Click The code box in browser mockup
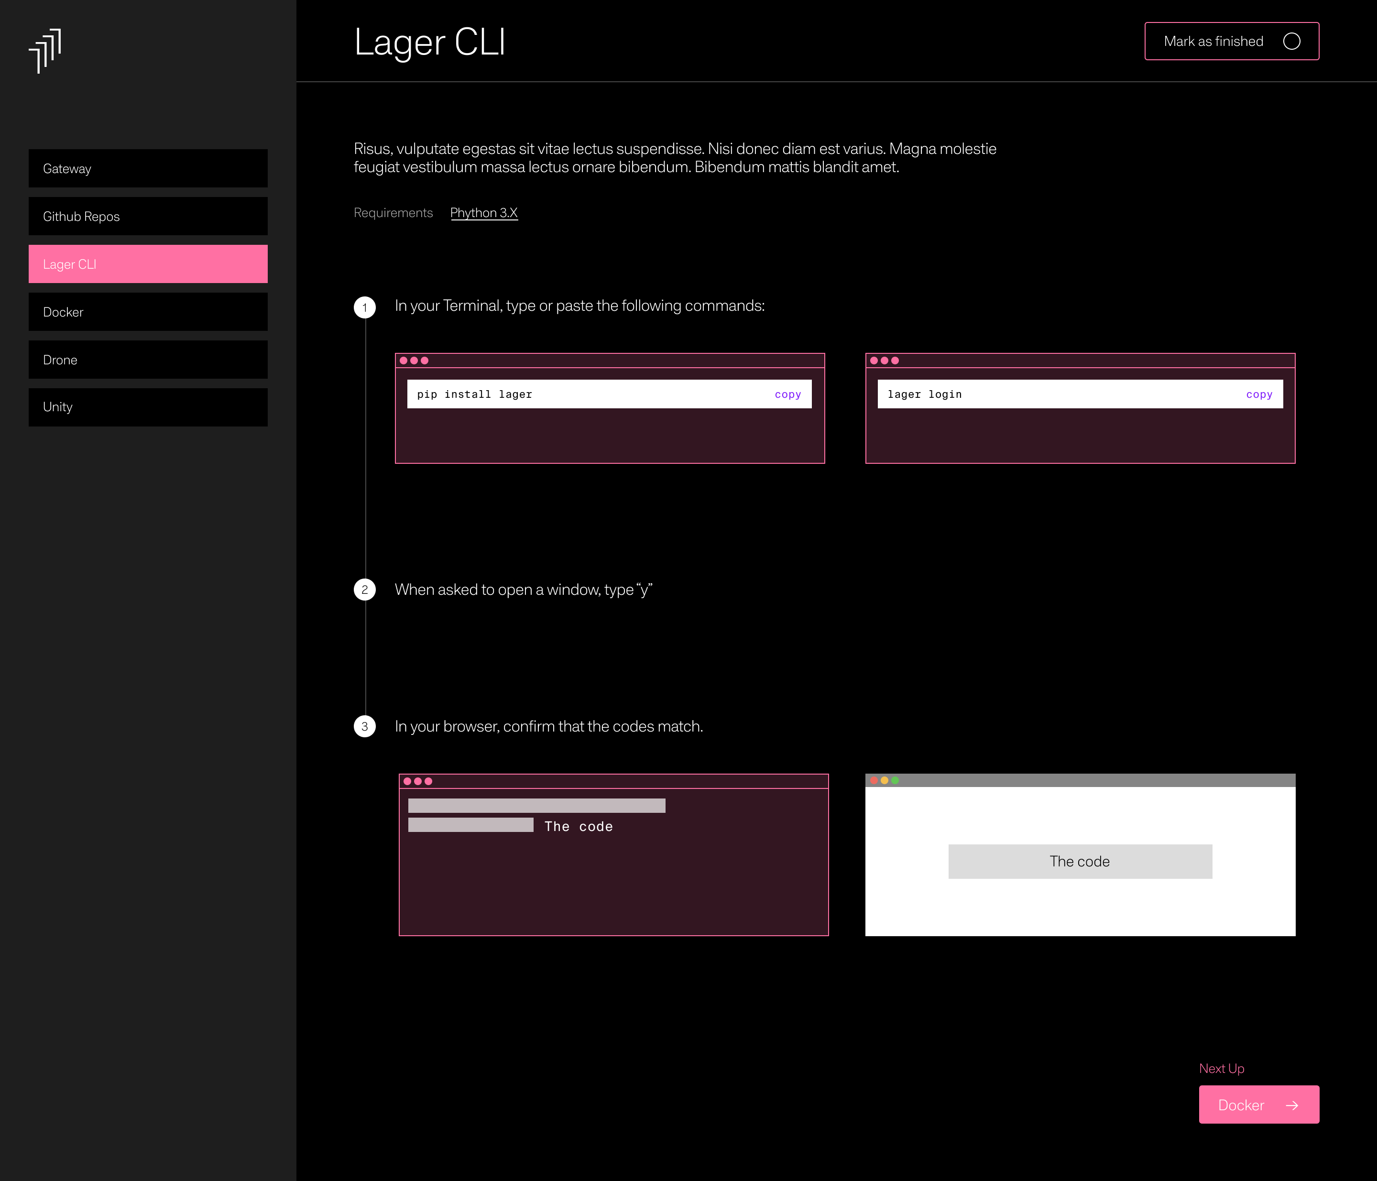Image resolution: width=1377 pixels, height=1181 pixels. 1080,861
